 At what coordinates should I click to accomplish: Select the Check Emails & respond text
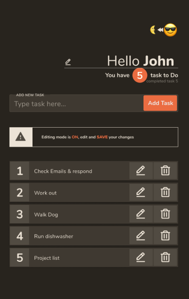[x=63, y=171]
